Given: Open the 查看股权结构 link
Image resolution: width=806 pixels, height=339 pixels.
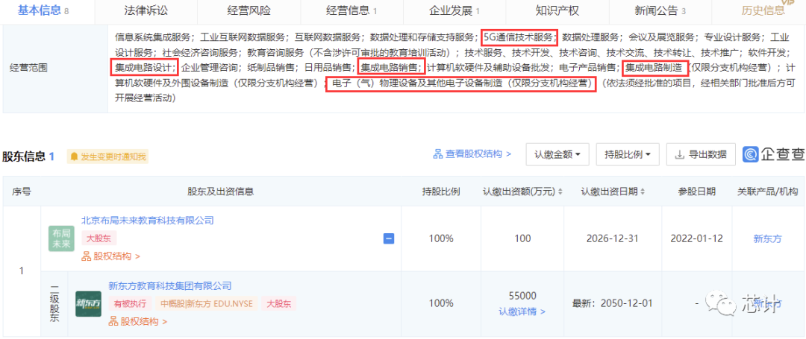Looking at the screenshot, I should (478, 154).
